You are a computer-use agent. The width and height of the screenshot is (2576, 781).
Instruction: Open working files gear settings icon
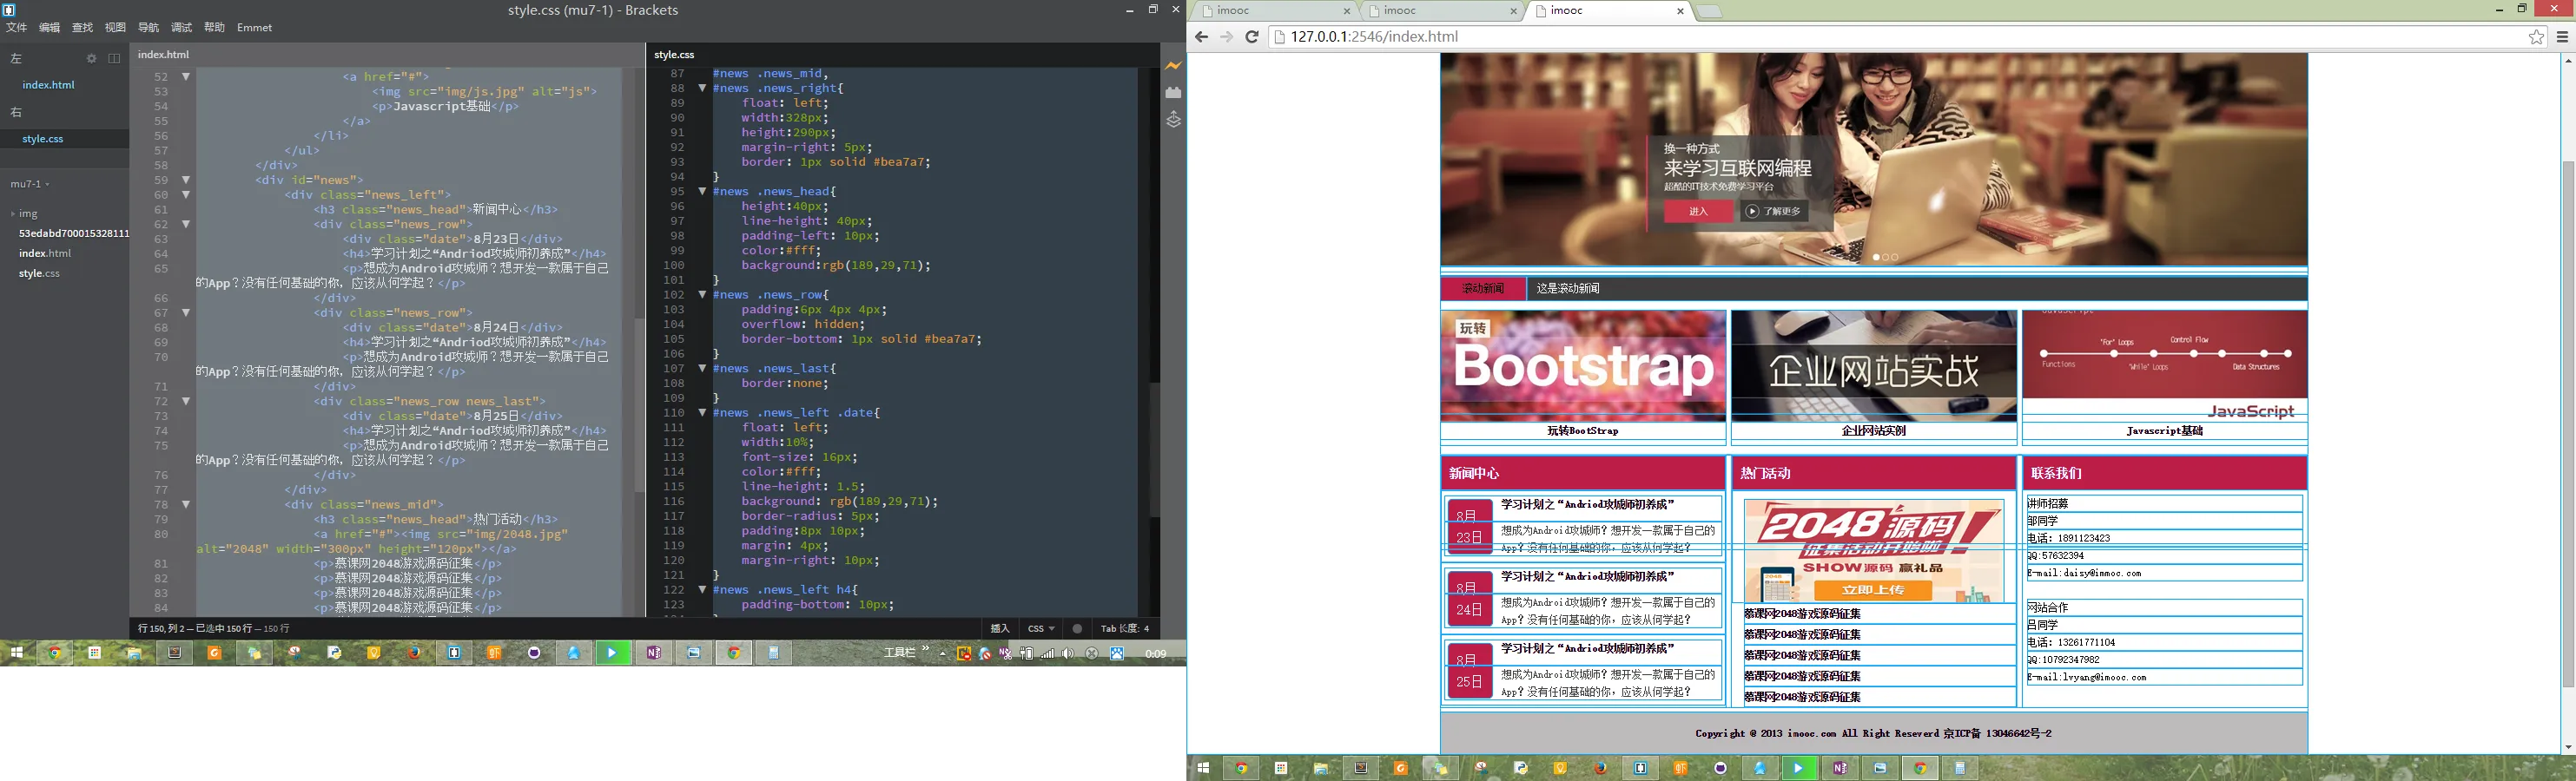91,59
